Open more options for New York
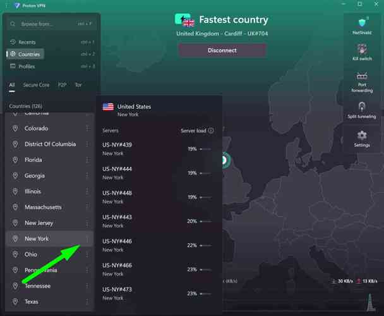Viewport: 384px width, 316px height. (x=87, y=238)
